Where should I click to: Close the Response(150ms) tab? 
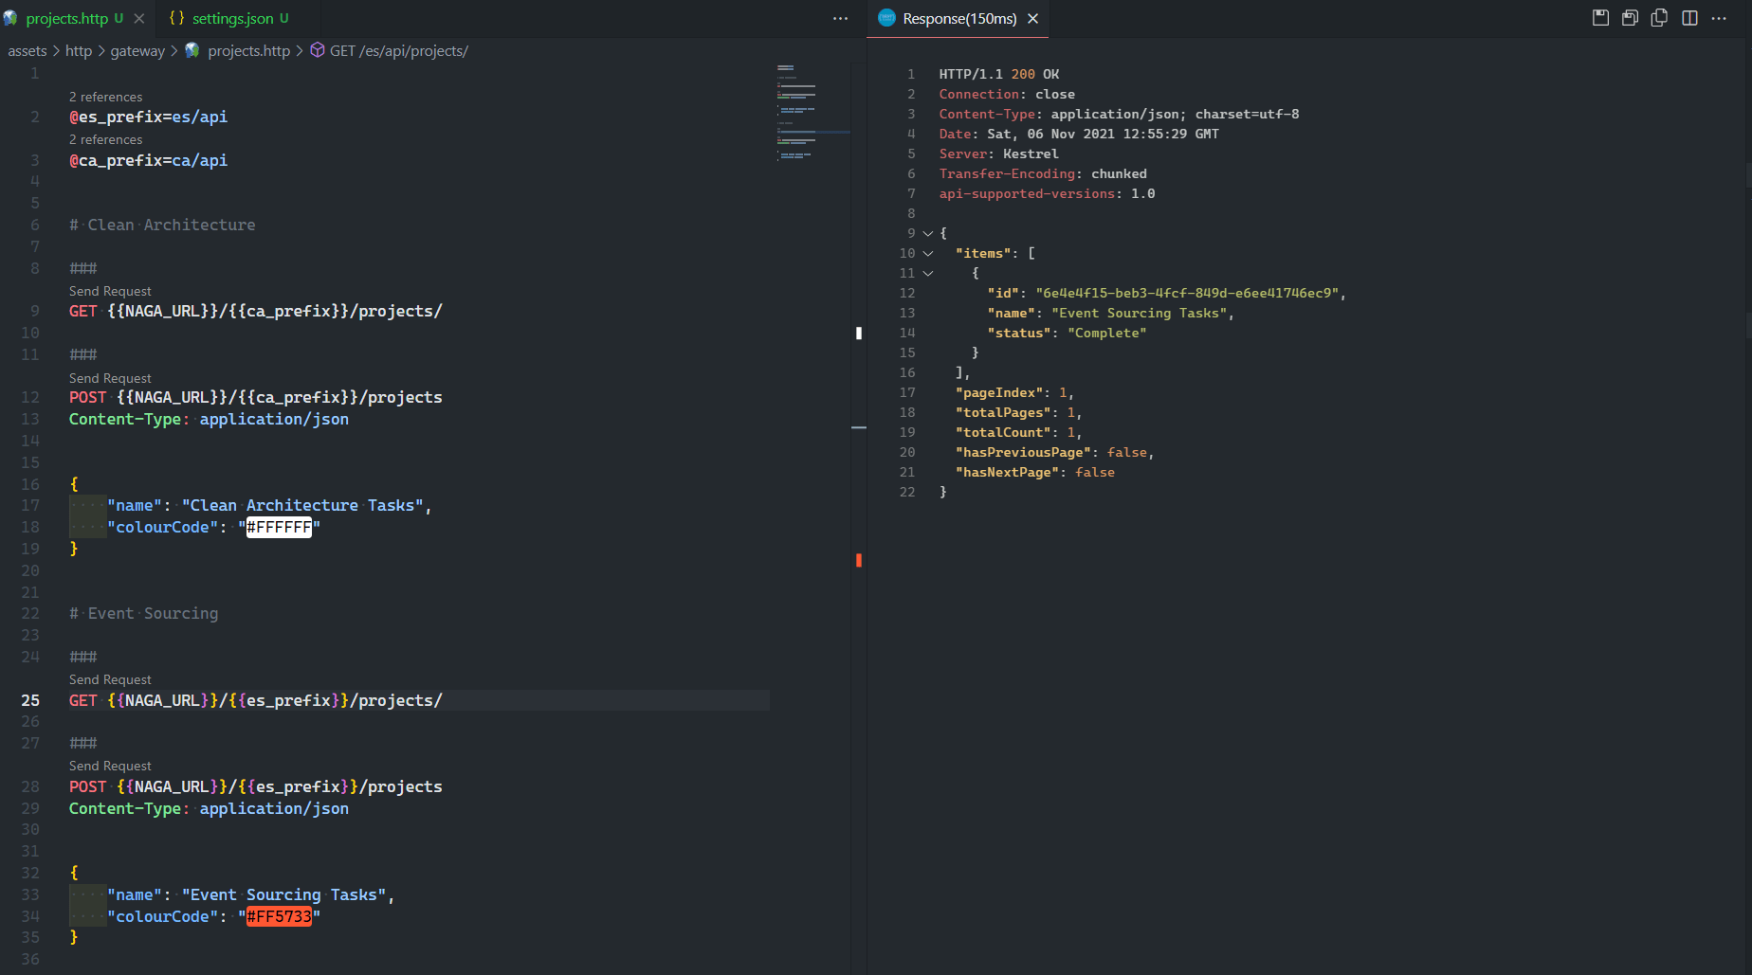[x=1033, y=18]
